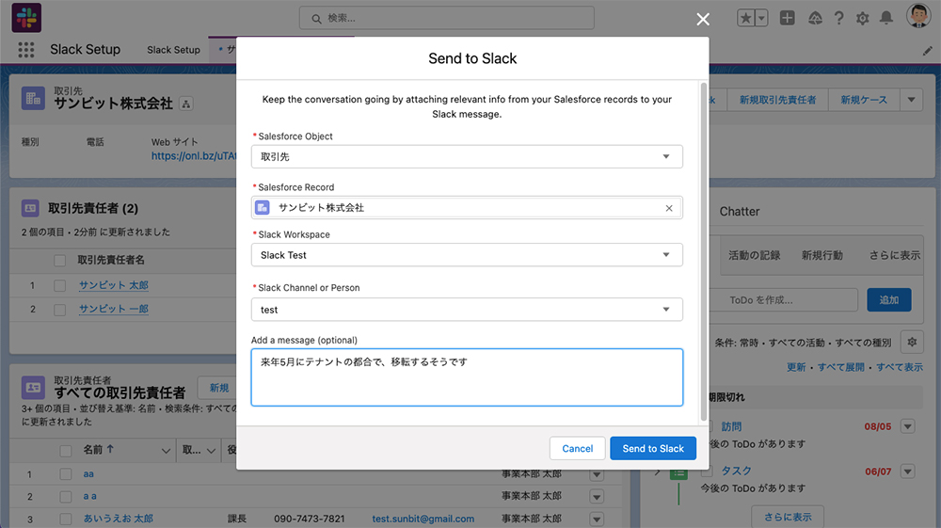
Task: Click the 新規ケース button
Action: pos(864,100)
